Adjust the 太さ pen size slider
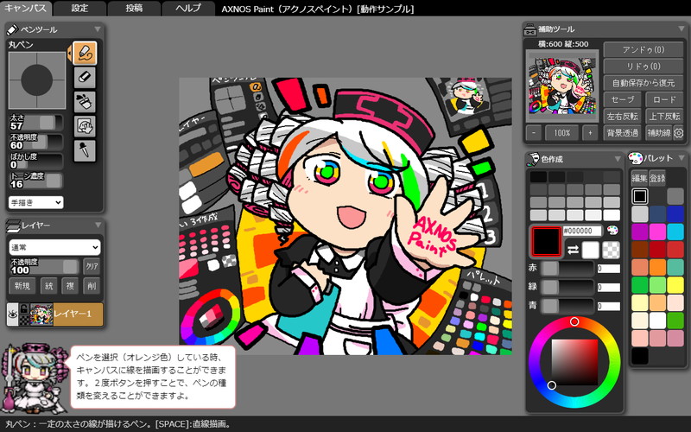 (x=36, y=122)
